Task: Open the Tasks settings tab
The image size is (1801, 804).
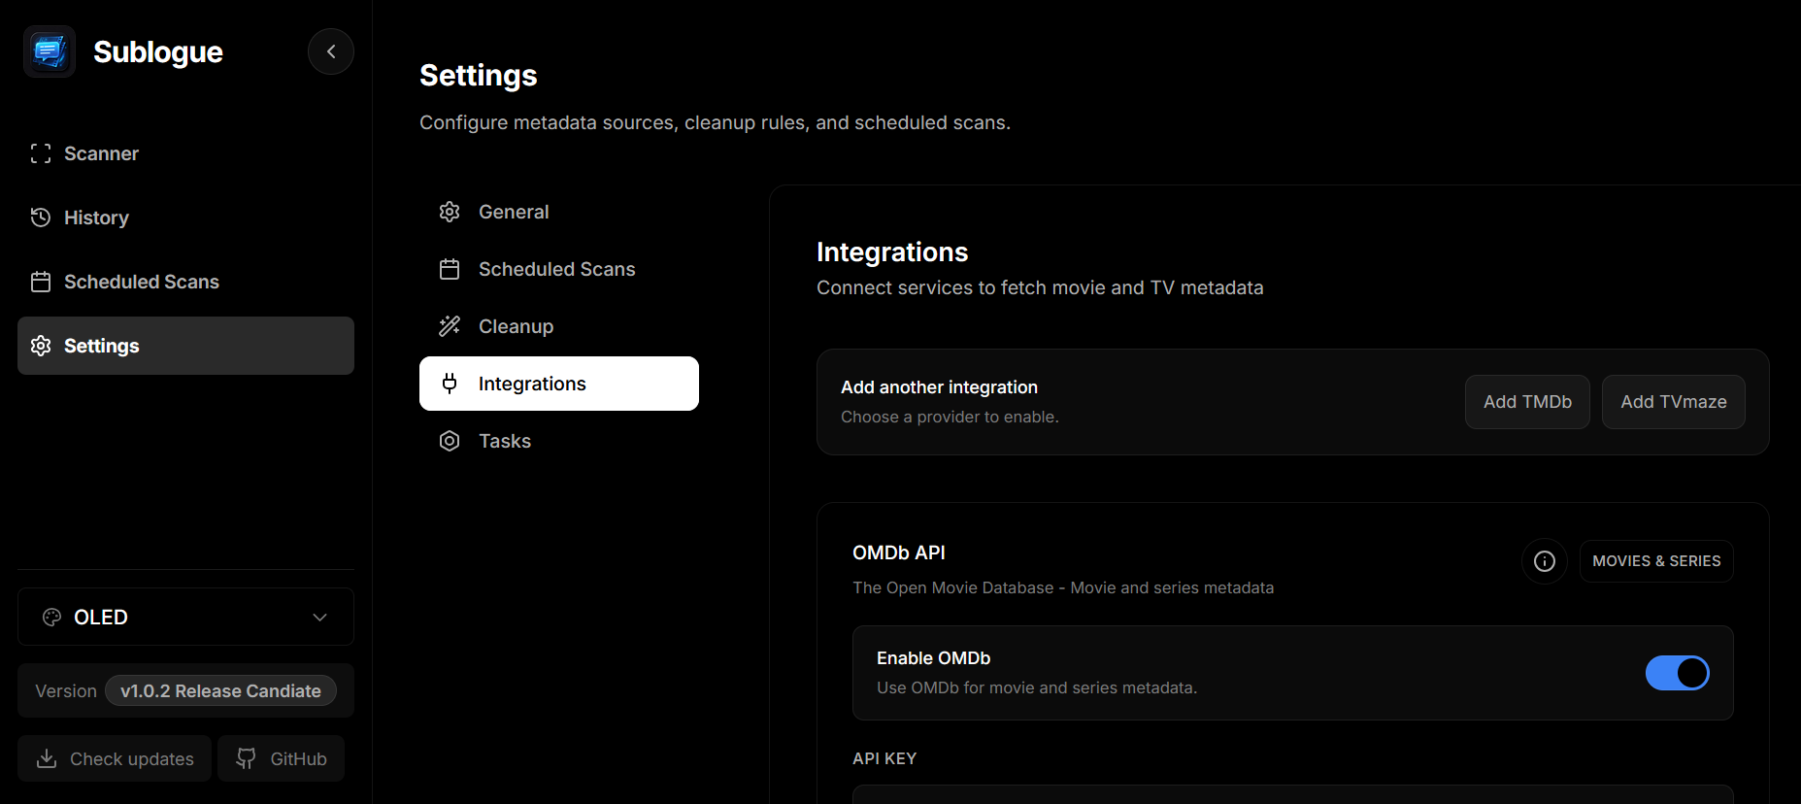Action: tap(559, 441)
